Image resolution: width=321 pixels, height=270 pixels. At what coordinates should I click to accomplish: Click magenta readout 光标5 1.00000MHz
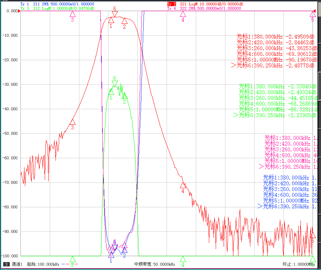pos(291,161)
